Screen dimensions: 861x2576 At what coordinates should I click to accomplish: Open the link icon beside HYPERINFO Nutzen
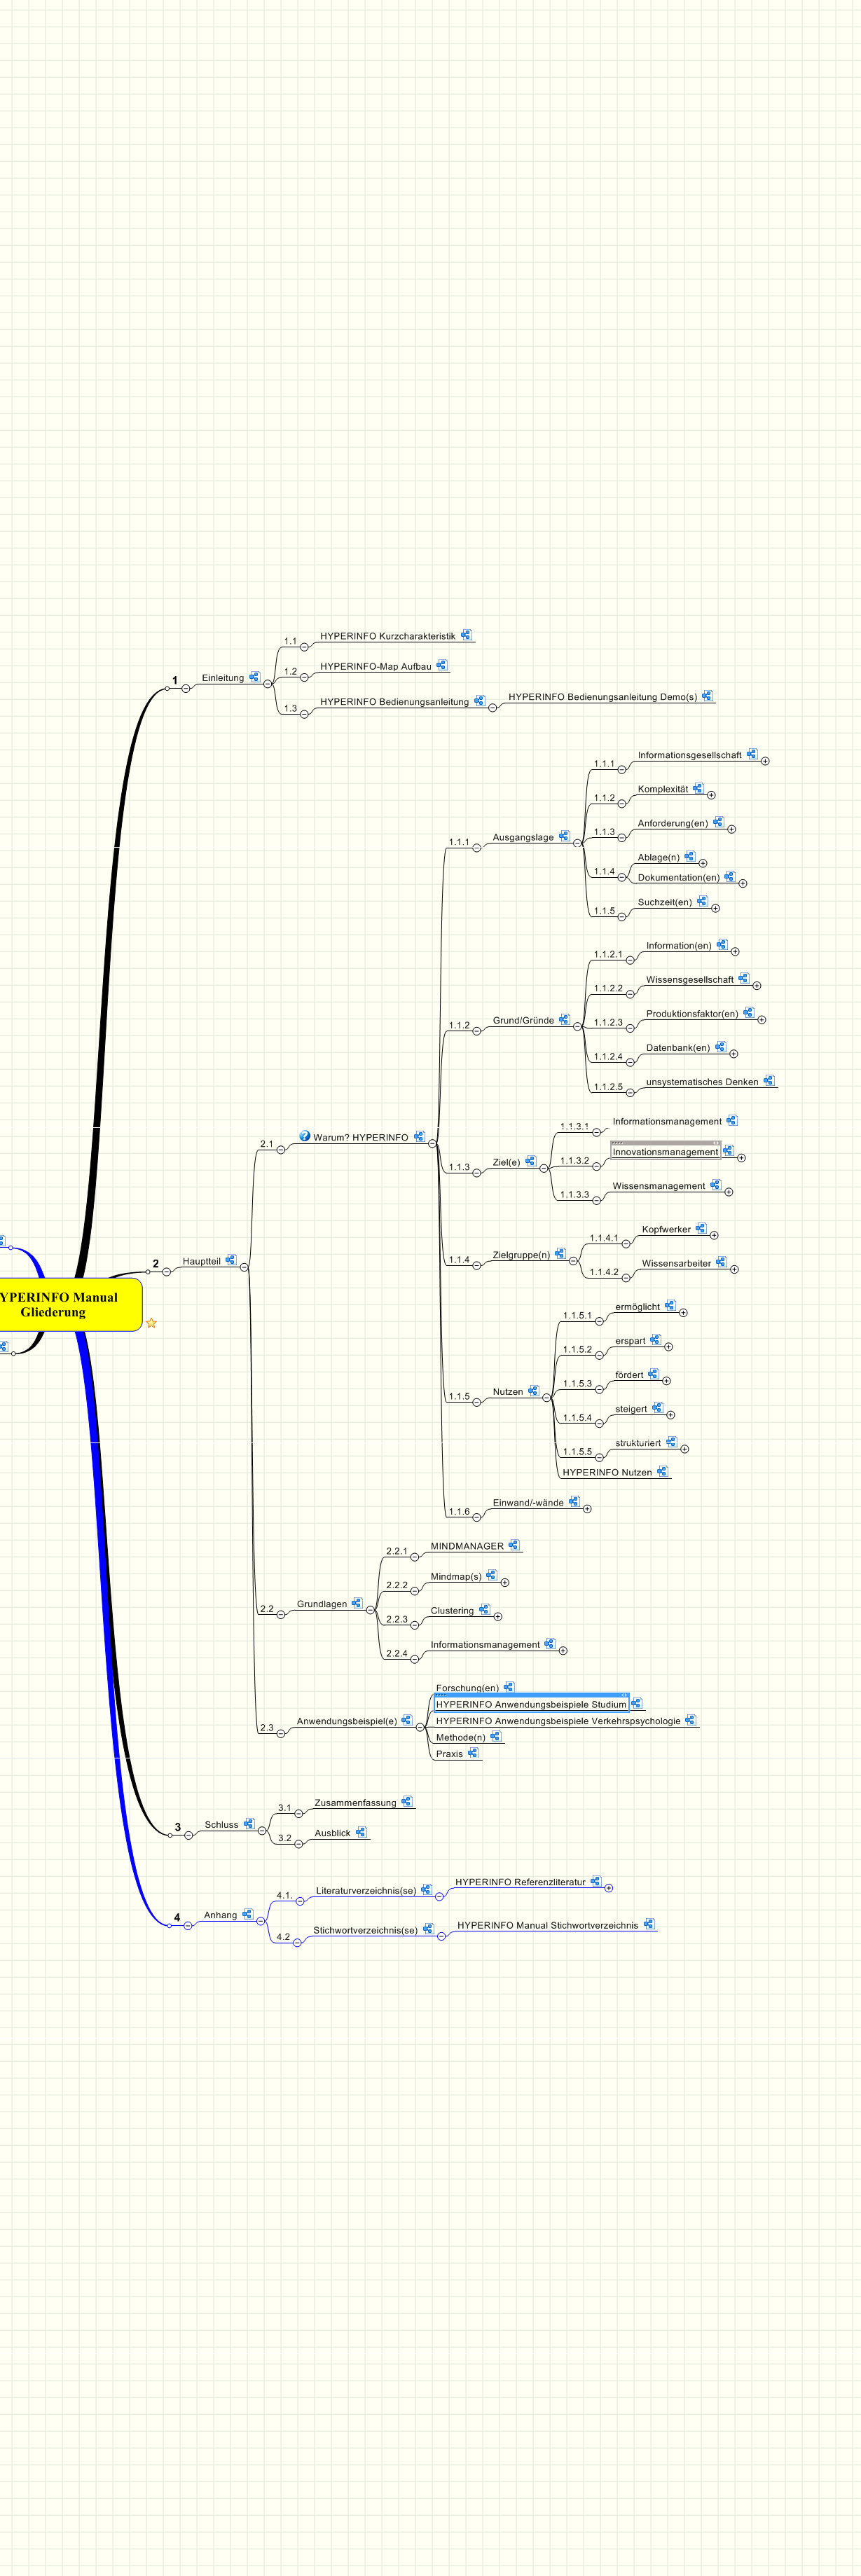[662, 1471]
